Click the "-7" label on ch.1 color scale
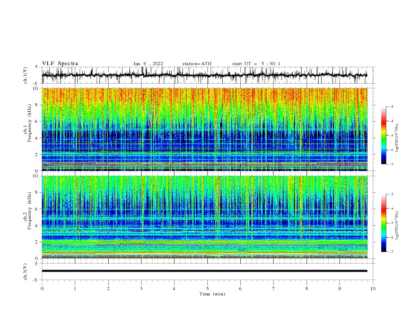The width and height of the screenshot is (420, 324). (x=391, y=164)
